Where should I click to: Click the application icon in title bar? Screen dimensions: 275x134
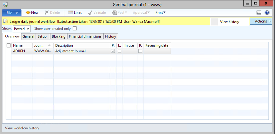[x=5, y=4]
